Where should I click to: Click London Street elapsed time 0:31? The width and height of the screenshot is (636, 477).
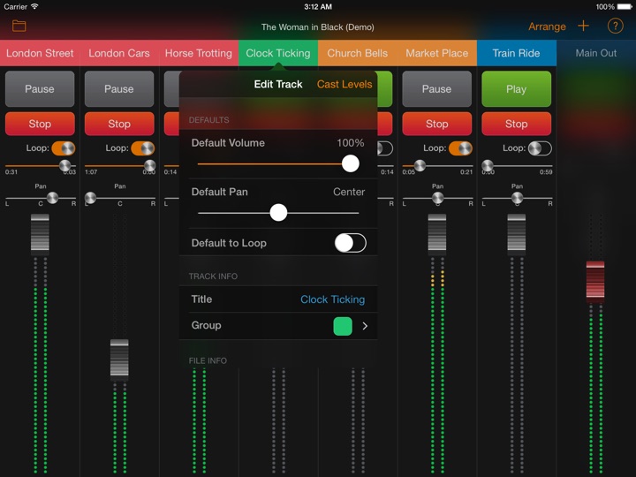[x=11, y=172]
